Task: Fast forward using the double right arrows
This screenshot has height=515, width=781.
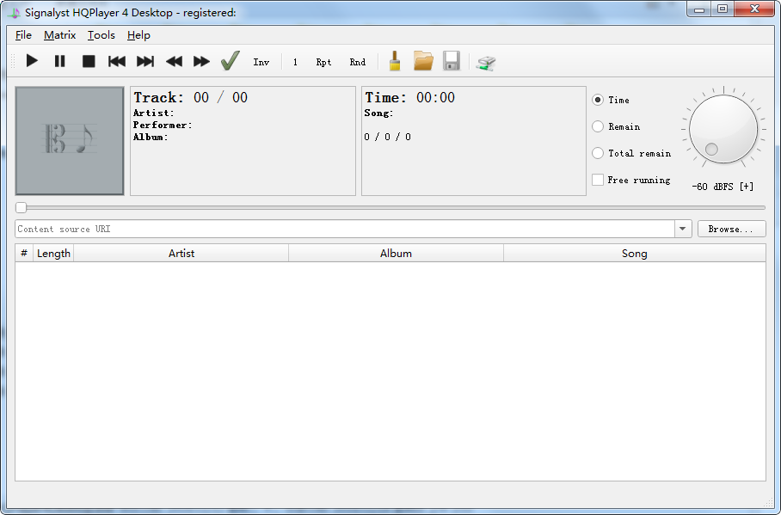Action: click(x=201, y=61)
